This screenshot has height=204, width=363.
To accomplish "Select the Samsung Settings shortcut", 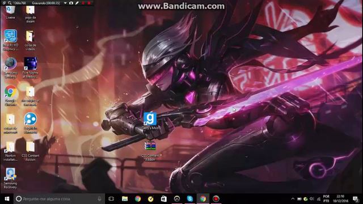I will click(10, 68).
